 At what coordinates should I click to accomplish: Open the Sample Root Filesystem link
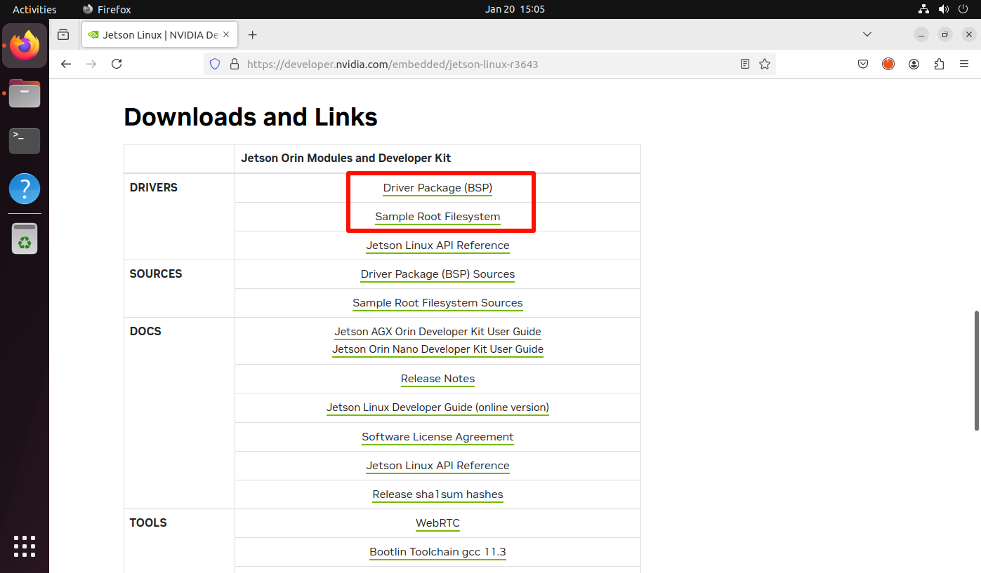click(x=437, y=217)
